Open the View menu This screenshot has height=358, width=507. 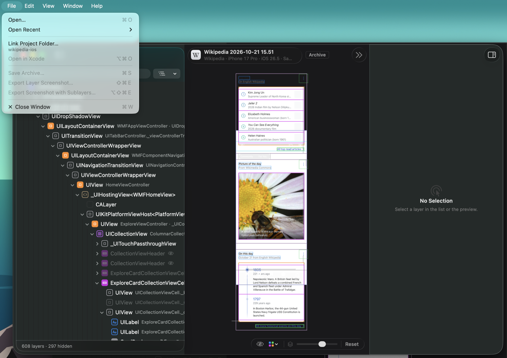pos(48,6)
